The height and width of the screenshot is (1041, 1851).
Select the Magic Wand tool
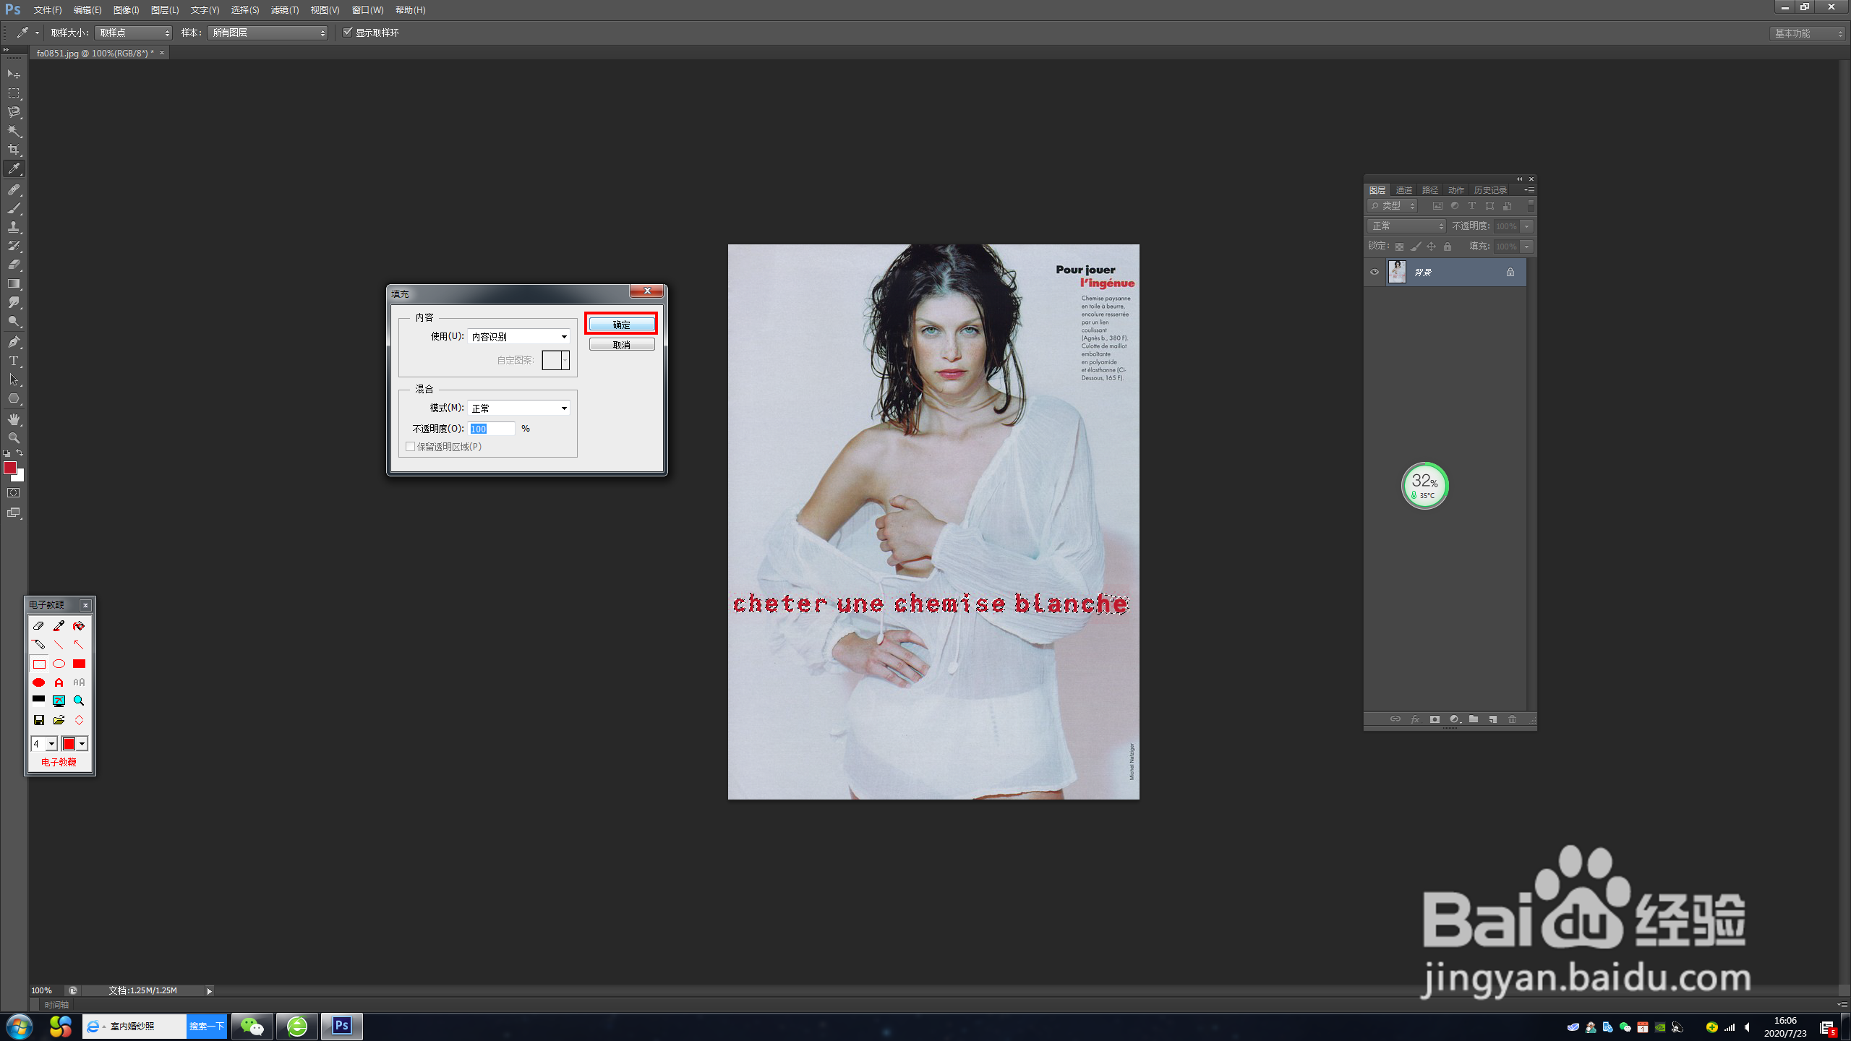(x=14, y=131)
